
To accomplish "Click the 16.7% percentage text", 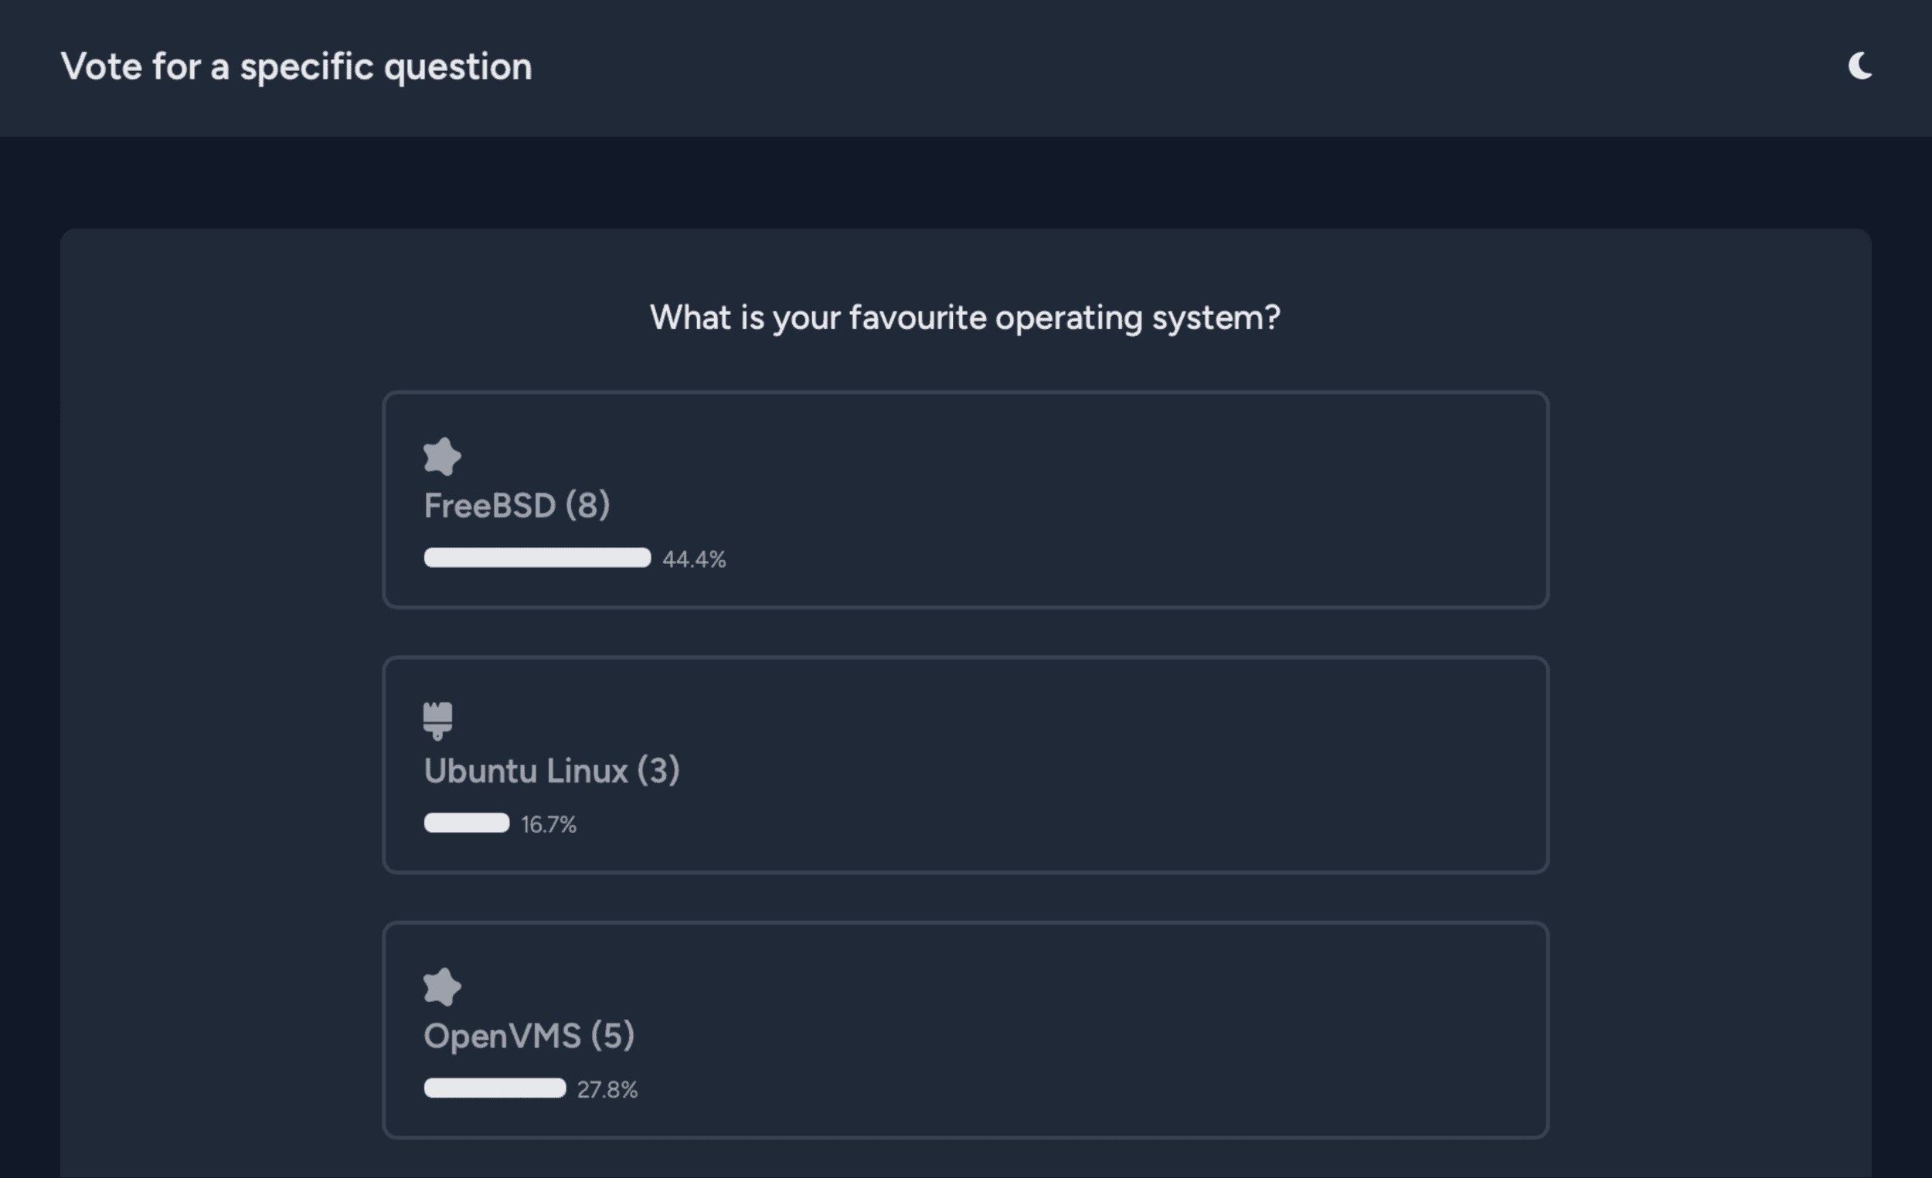I will pos(548,824).
